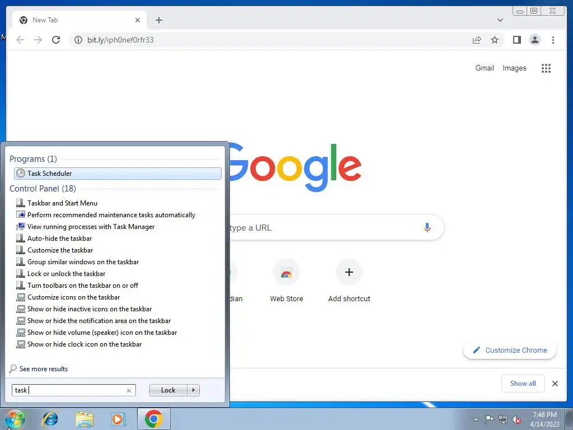573x430 pixels.
Task: Go back in Chrome
Action: 20,40
